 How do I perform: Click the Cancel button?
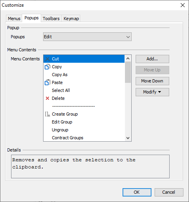pyautogui.click(x=169, y=192)
